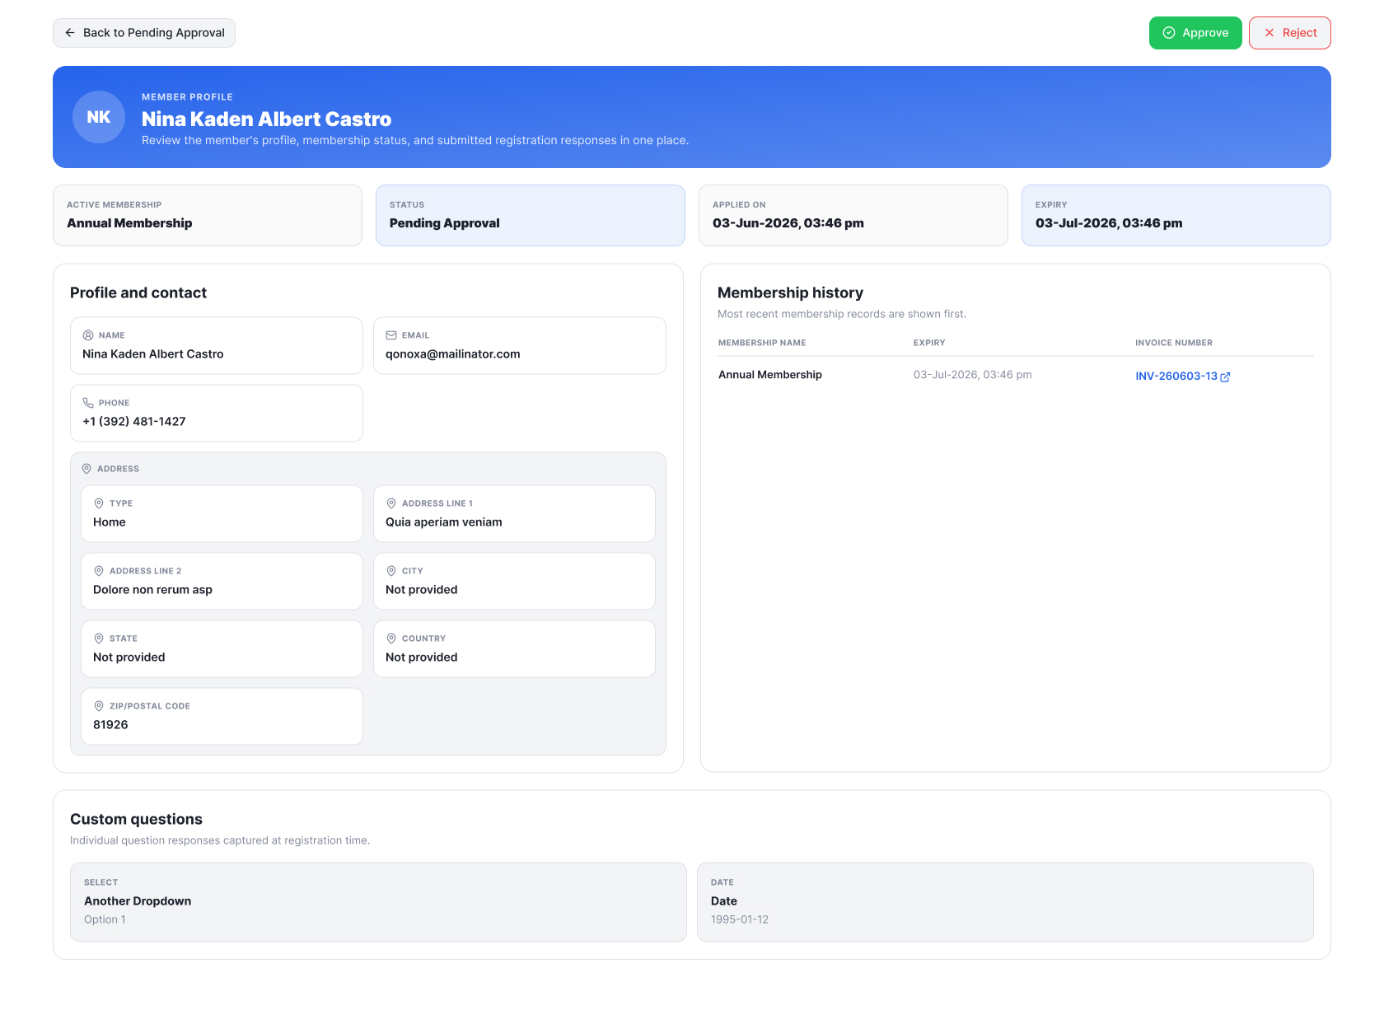1384x1015 pixels.
Task: Click the profile header name Nina Kaden Albert Castro
Action: point(267,119)
